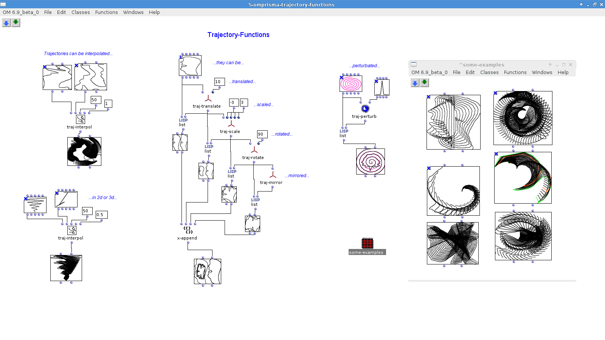Select the source trajectory under 'they can be'
The image size is (605, 340).
coord(190,65)
